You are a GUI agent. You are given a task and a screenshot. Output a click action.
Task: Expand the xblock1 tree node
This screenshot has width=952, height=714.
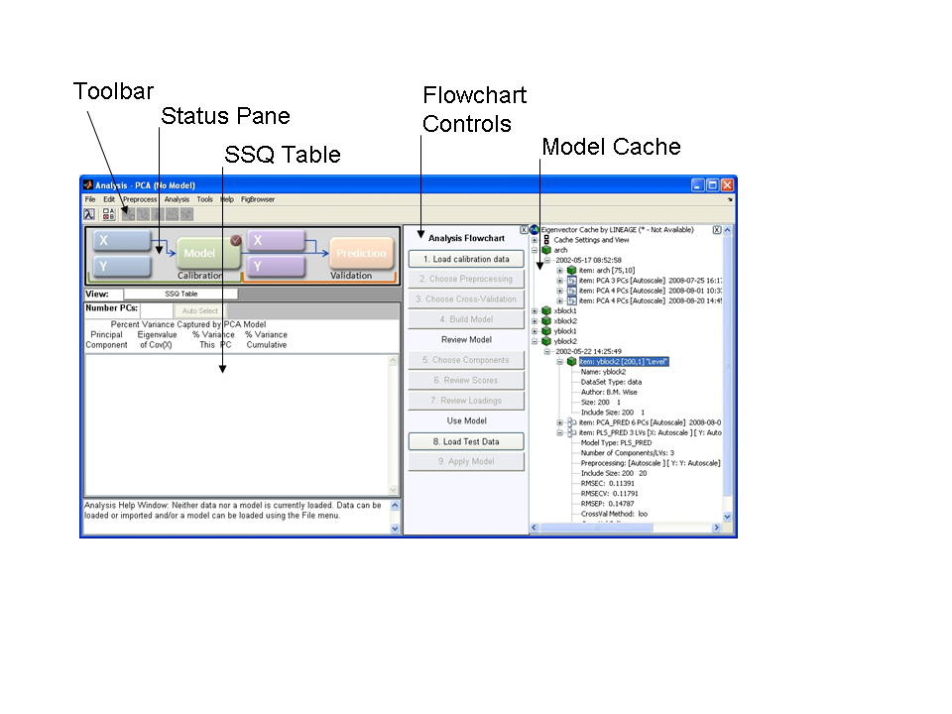tap(535, 310)
